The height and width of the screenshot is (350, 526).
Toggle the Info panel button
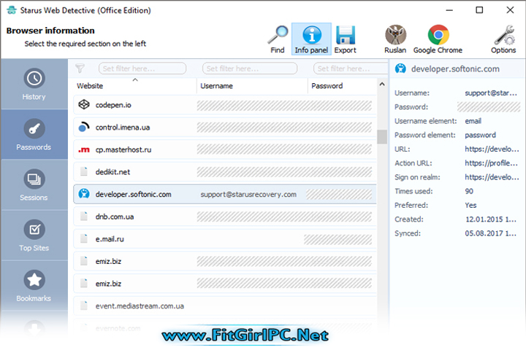[x=311, y=39]
